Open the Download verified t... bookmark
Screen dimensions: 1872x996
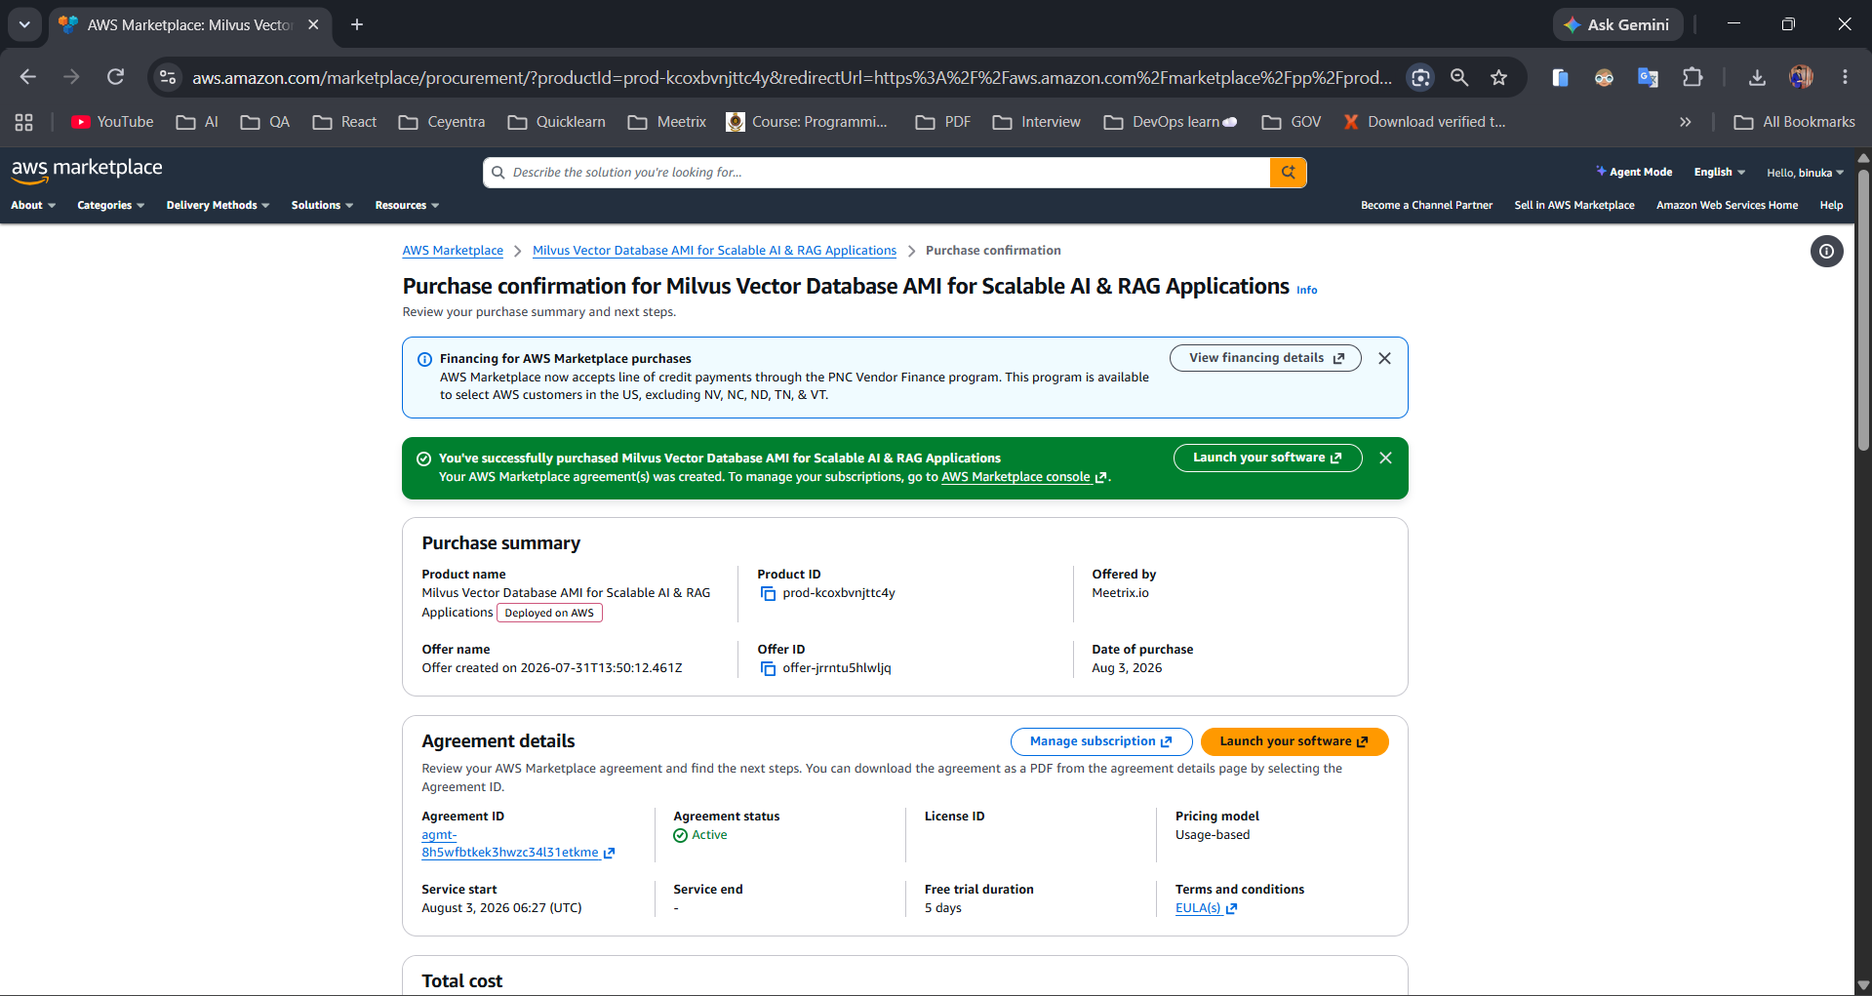[x=1424, y=122]
